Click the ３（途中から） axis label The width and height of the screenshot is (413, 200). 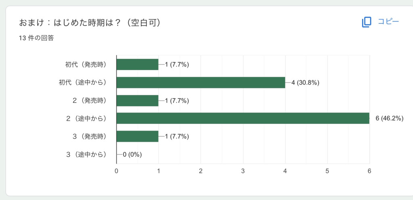click(86, 154)
